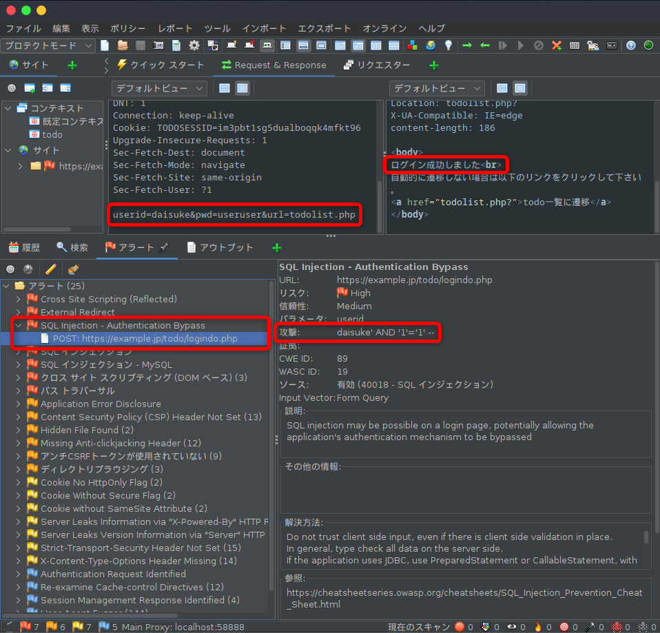Add tab beside サイト panel tab

pyautogui.click(x=72, y=65)
